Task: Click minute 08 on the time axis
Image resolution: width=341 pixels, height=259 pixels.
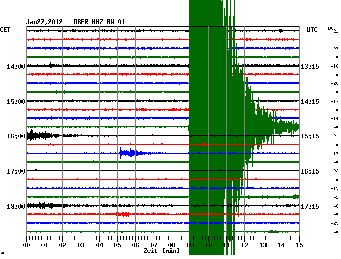Action: point(172,245)
